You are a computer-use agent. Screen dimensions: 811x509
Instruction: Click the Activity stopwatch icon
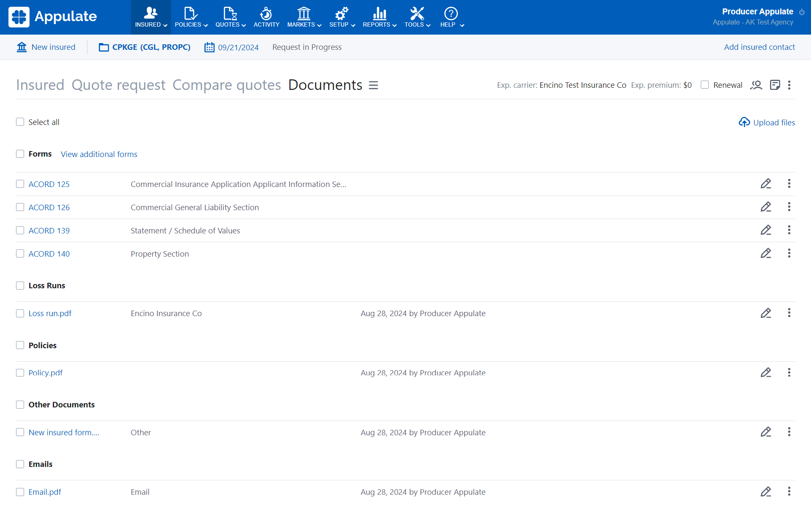[266, 14]
